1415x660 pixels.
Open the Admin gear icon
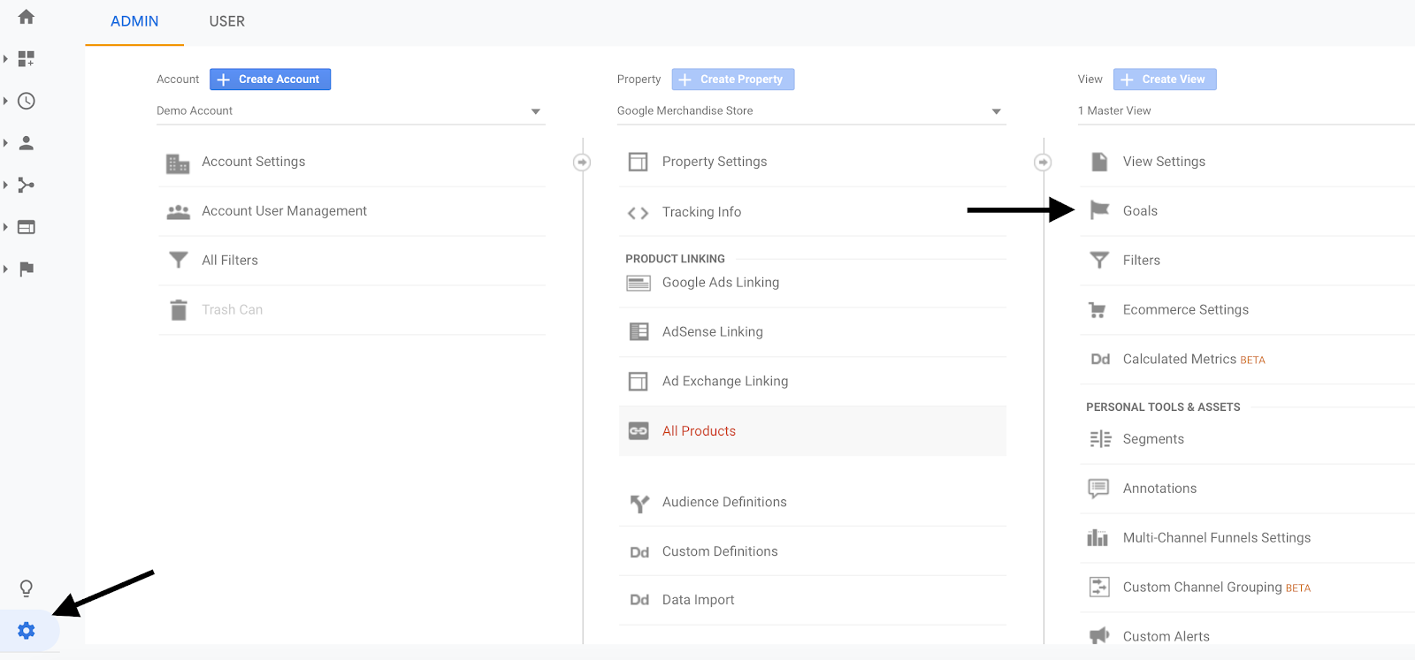(x=27, y=630)
